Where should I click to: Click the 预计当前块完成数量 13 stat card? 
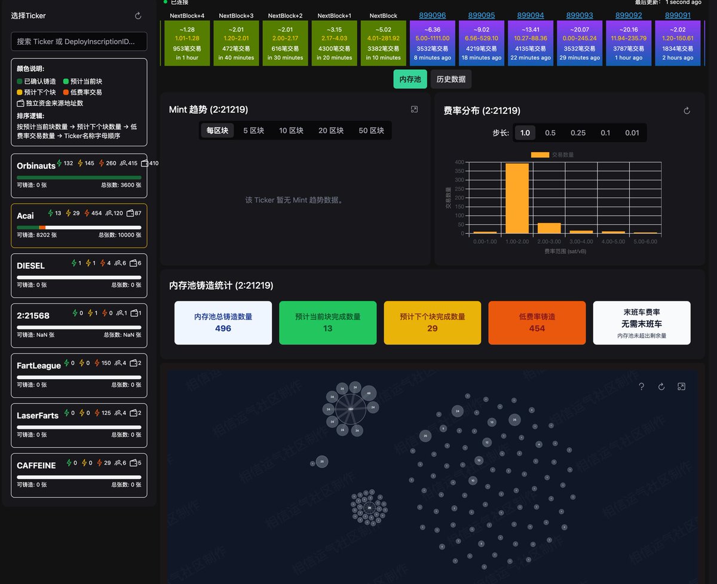pos(328,322)
